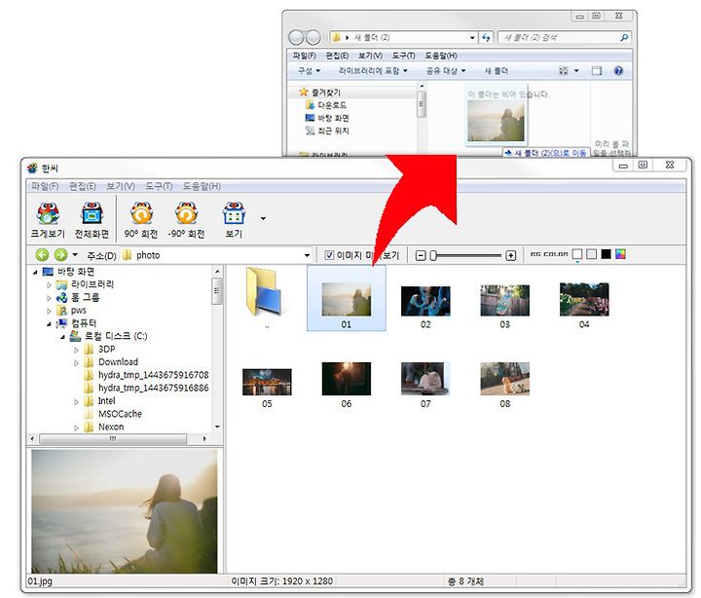Open the photo address combo box dropdown
Viewport: 701px width, 598px height.
click(x=307, y=255)
